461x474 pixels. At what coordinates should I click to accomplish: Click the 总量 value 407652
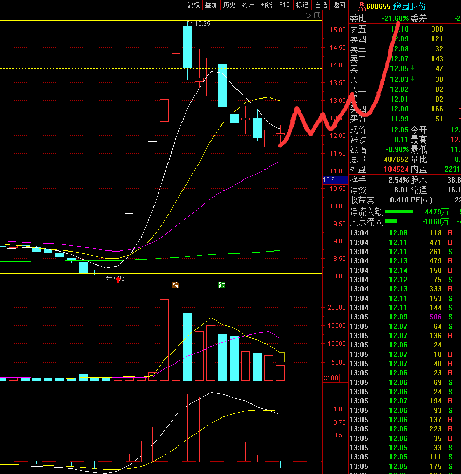click(x=396, y=159)
